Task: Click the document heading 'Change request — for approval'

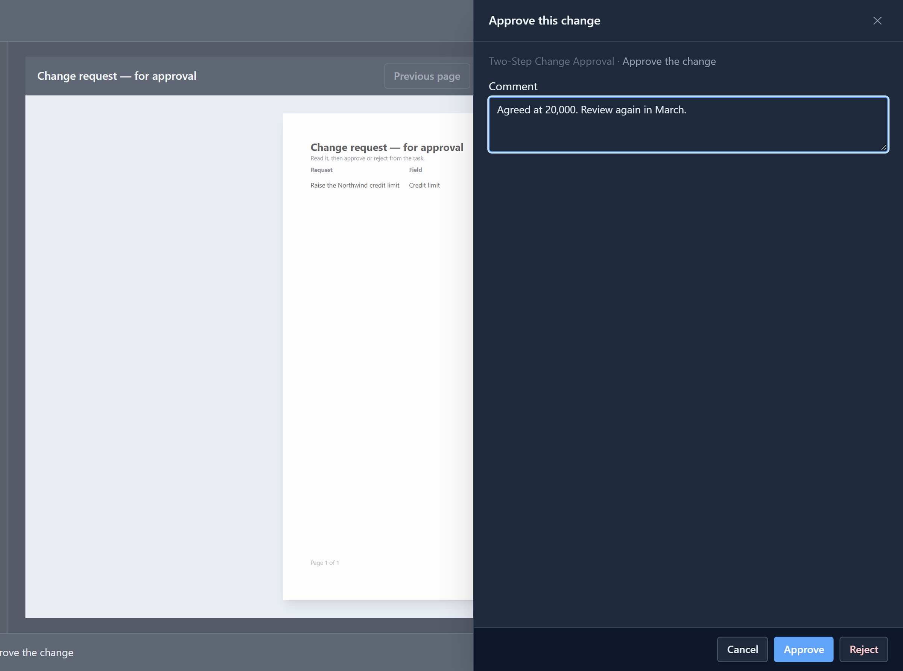Action: click(387, 147)
